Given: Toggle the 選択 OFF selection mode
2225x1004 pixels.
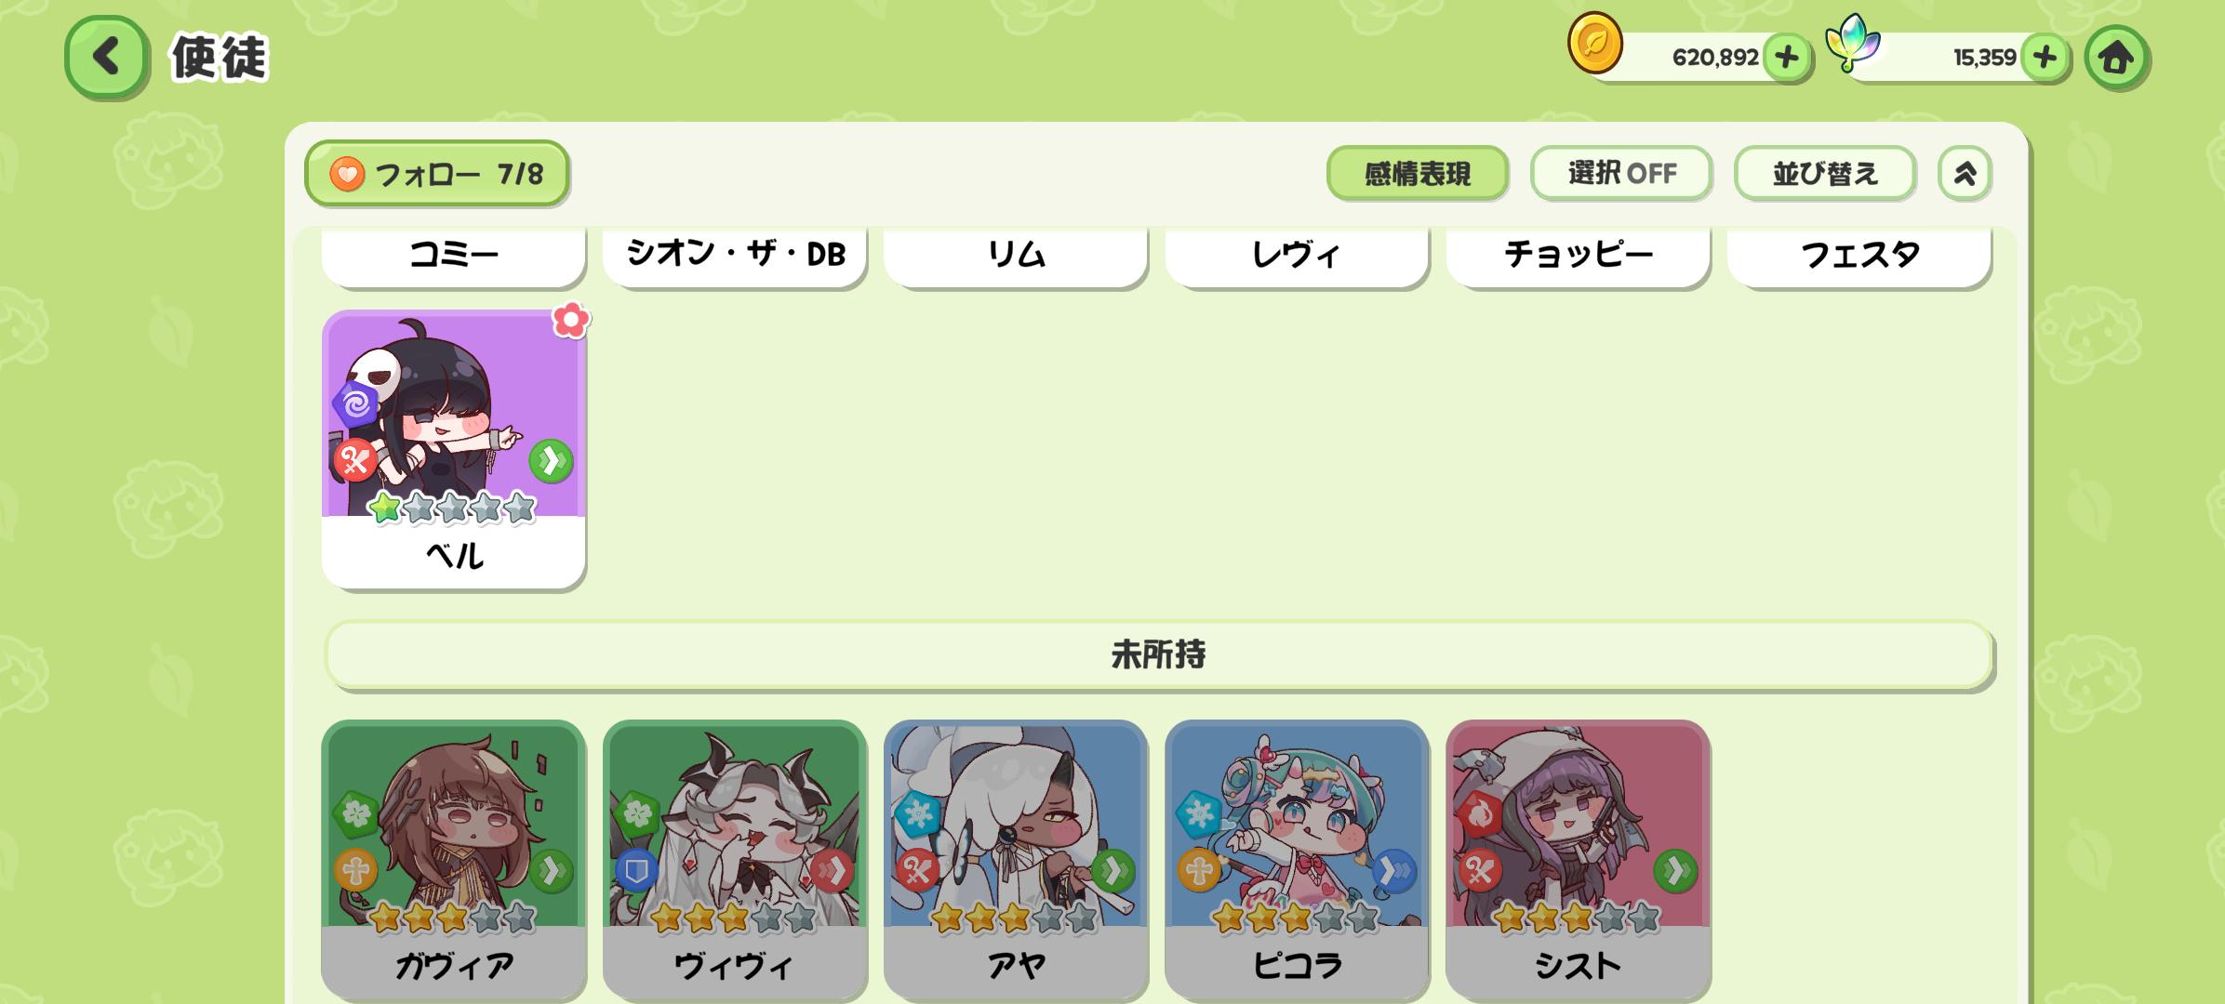Looking at the screenshot, I should (1621, 173).
